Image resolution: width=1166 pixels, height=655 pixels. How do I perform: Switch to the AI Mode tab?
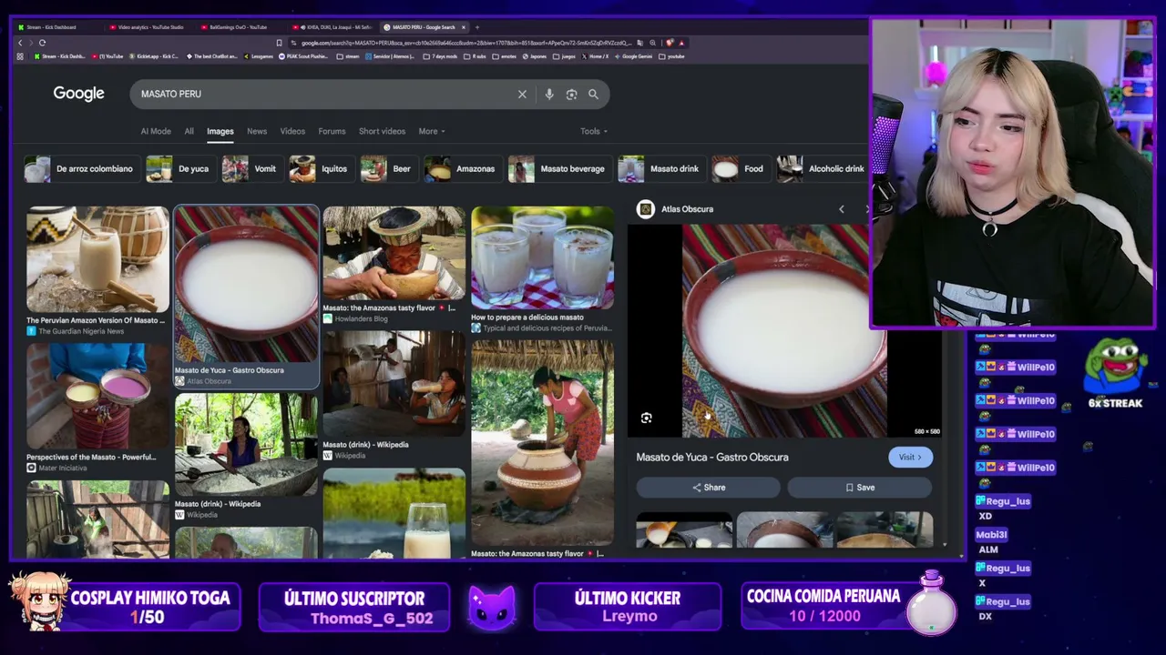tap(156, 131)
